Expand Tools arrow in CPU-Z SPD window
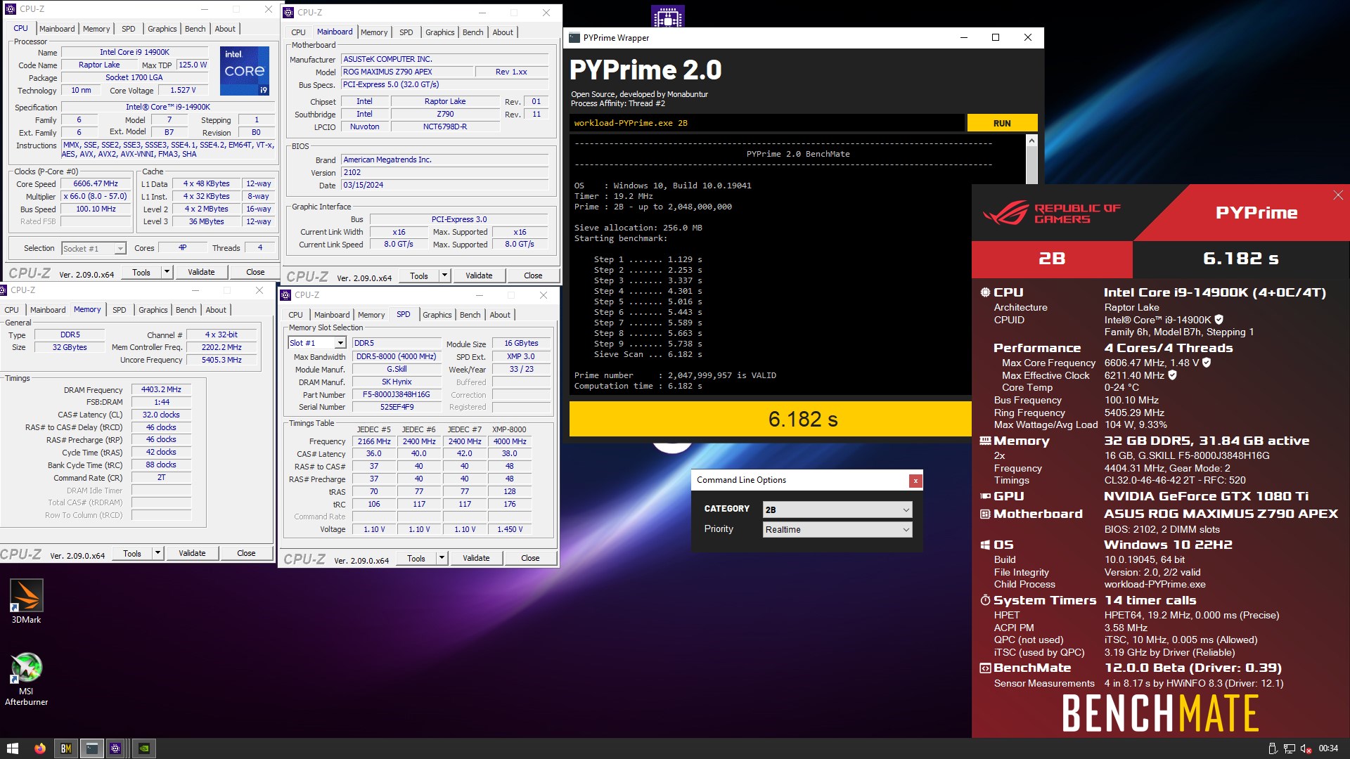The image size is (1350, 759). click(442, 558)
